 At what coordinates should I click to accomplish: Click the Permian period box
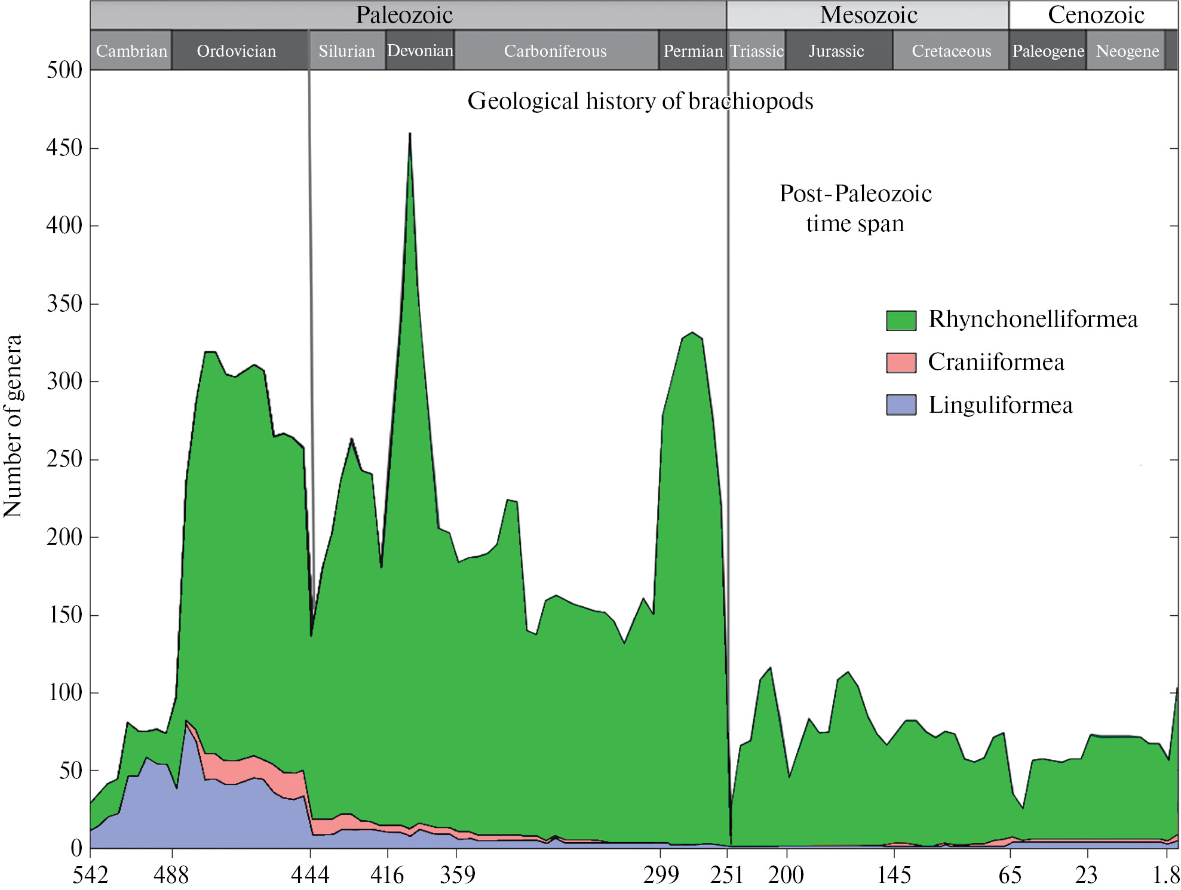coord(693,51)
